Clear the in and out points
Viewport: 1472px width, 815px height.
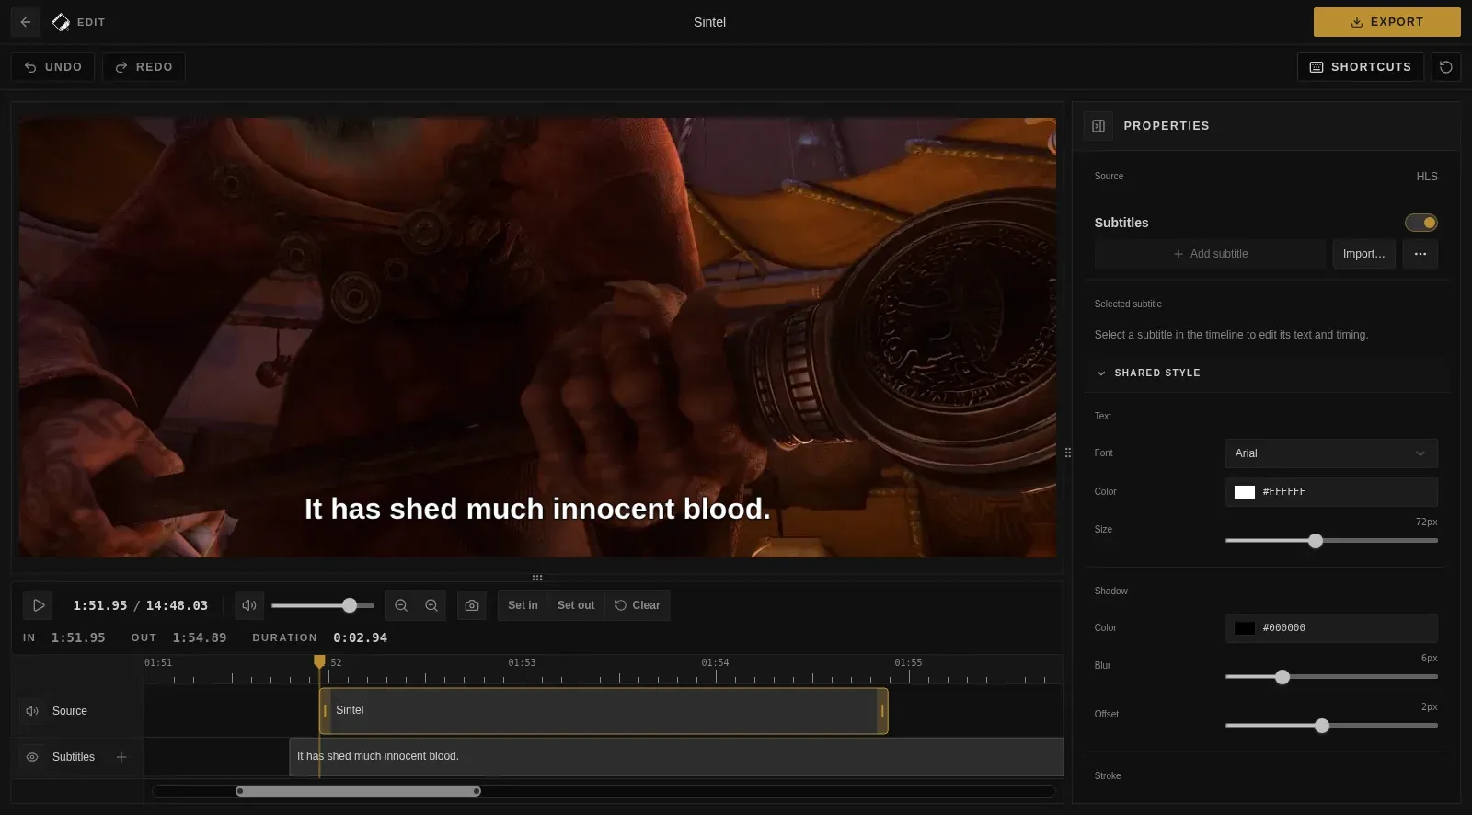[638, 605]
